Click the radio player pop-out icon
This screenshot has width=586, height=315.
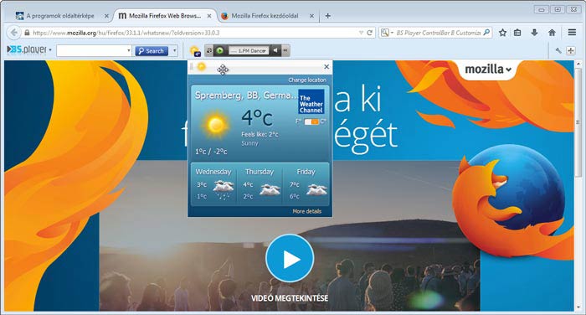coord(209,50)
